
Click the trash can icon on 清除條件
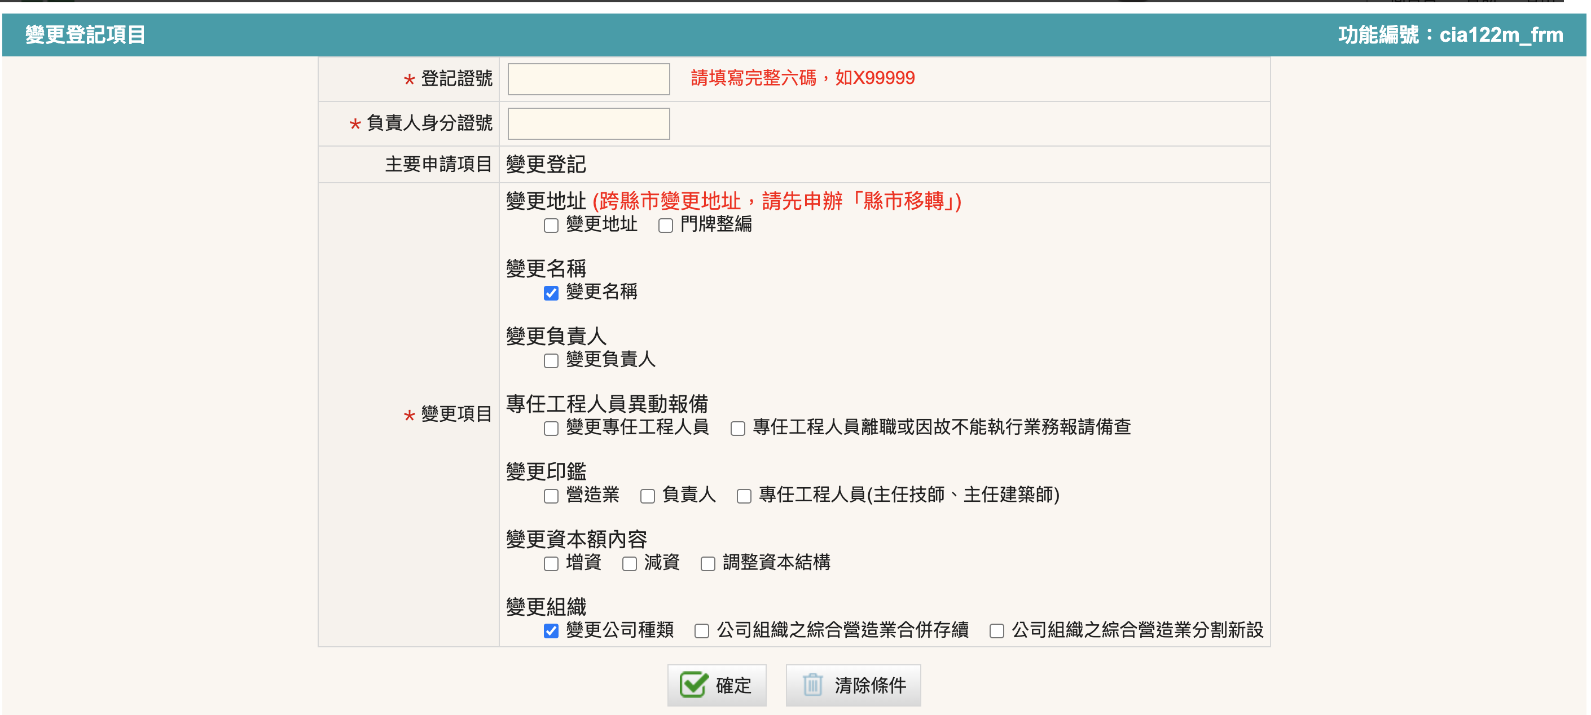(812, 685)
